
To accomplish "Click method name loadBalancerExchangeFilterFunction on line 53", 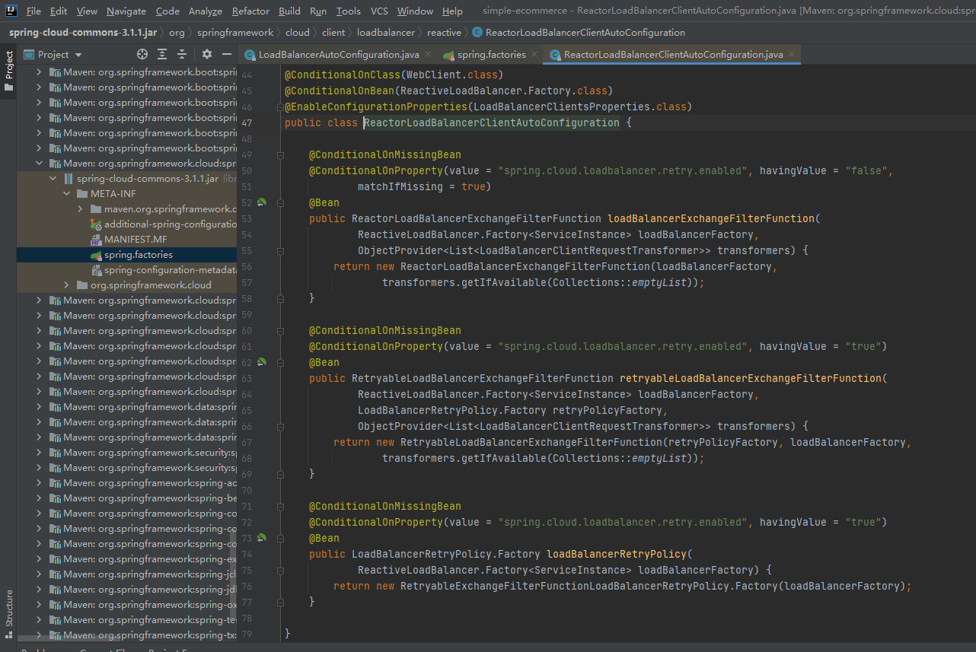I will 711,219.
